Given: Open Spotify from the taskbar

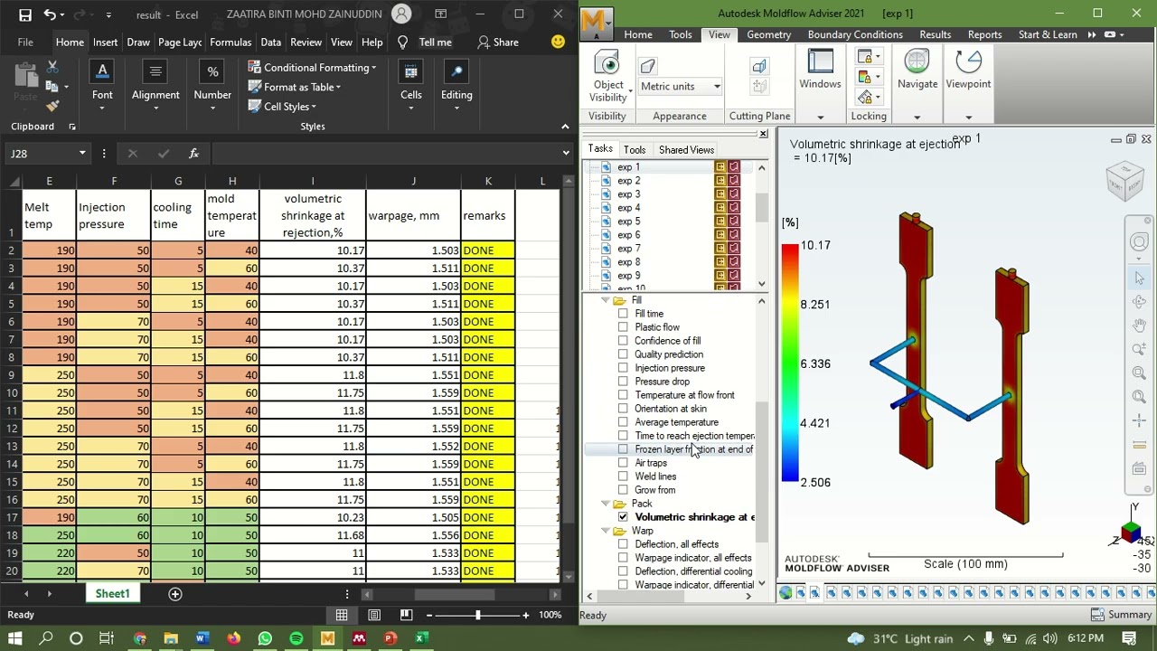Looking at the screenshot, I should [296, 638].
